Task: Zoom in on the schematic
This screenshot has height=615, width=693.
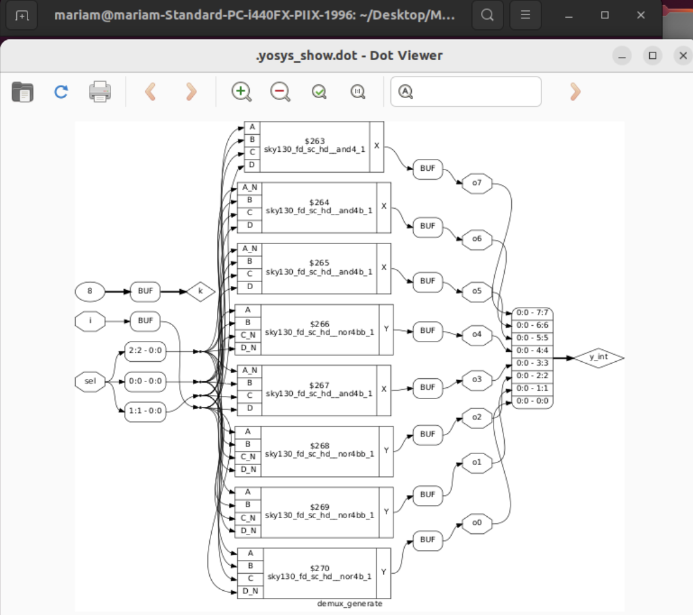Action: click(x=241, y=92)
